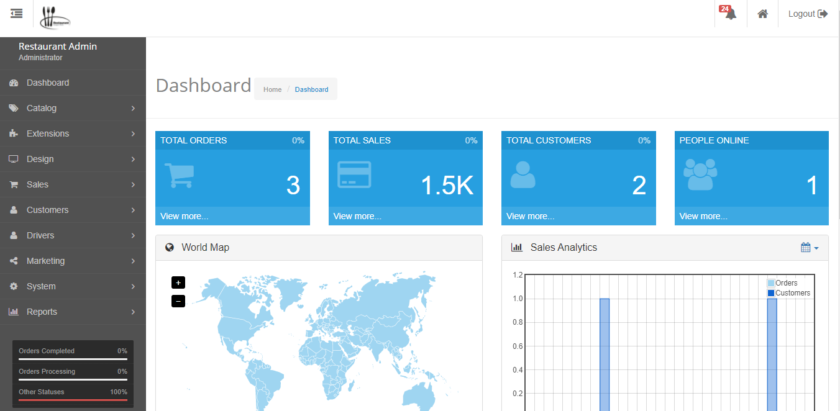Viewport: 840px width, 411px height.
Task: Expand Design submenu chevron
Action: (x=133, y=159)
